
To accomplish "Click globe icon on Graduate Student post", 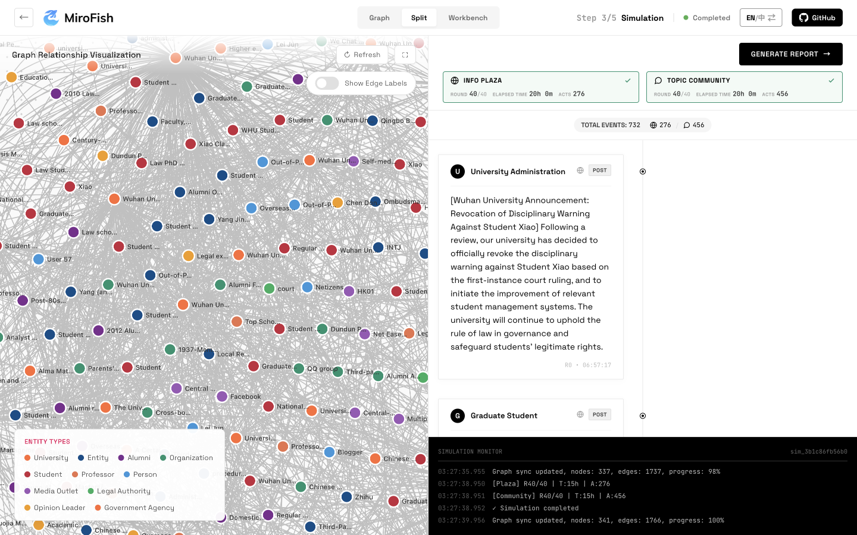I will (x=580, y=414).
